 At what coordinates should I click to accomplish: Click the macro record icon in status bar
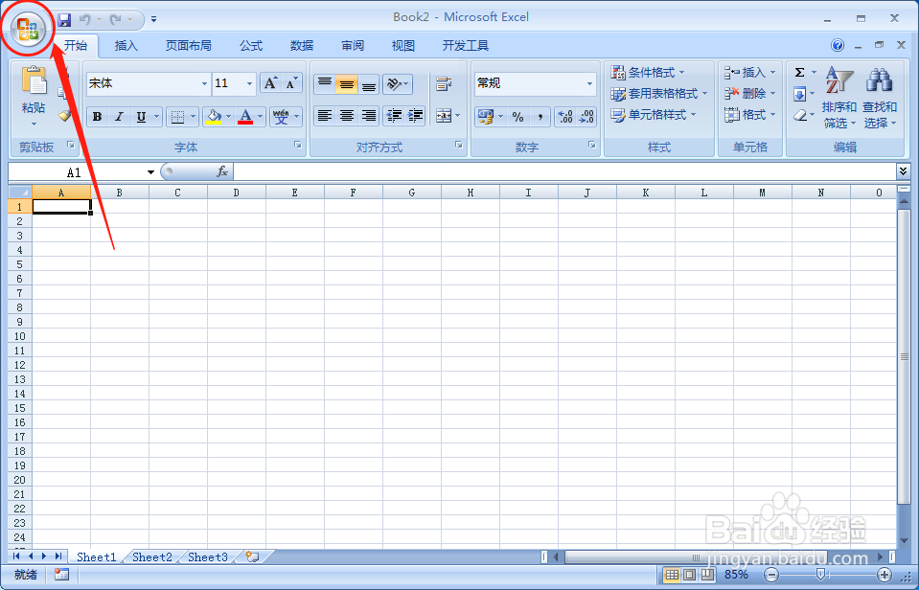point(61,575)
